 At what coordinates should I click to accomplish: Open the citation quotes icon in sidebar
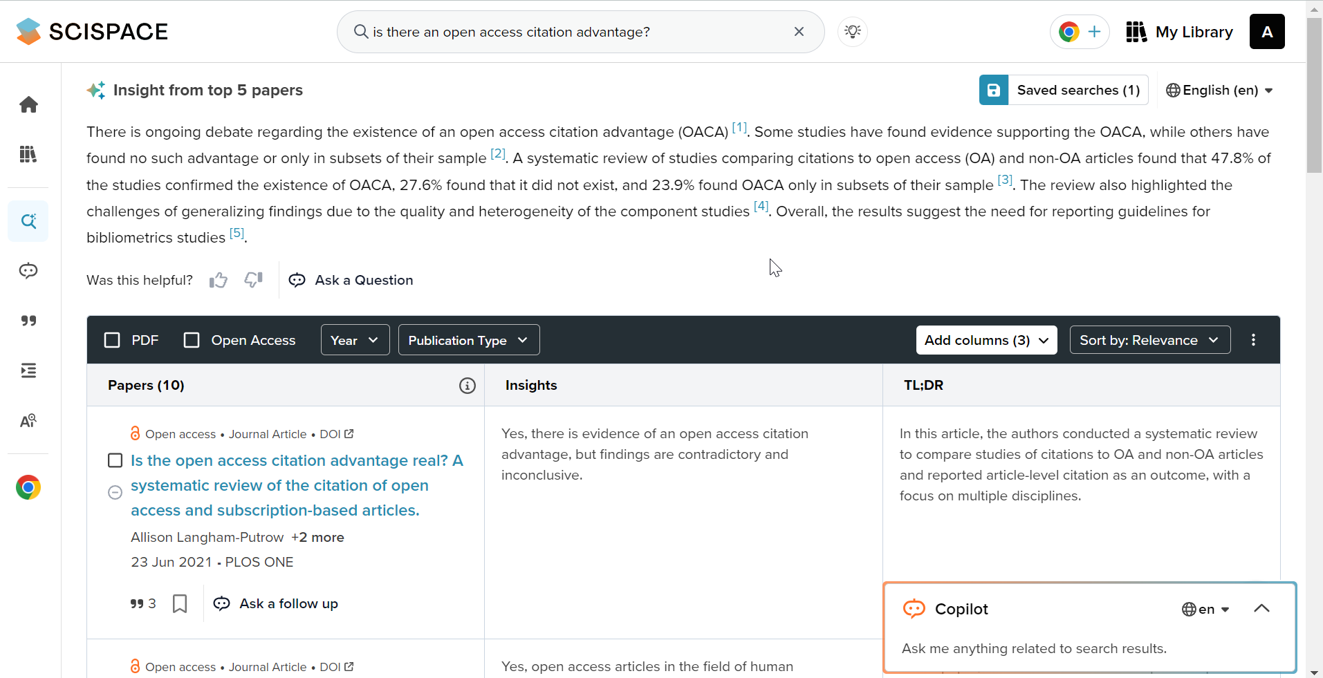coord(28,321)
